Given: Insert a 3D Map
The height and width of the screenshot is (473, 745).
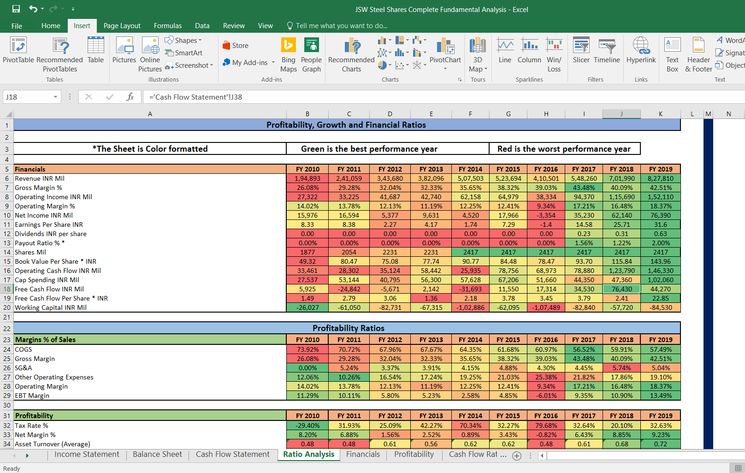Looking at the screenshot, I should [x=478, y=55].
